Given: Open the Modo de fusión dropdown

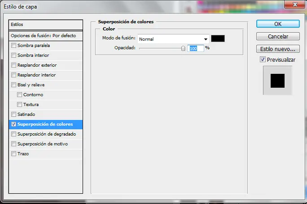Looking at the screenshot, I should pyautogui.click(x=173, y=39).
